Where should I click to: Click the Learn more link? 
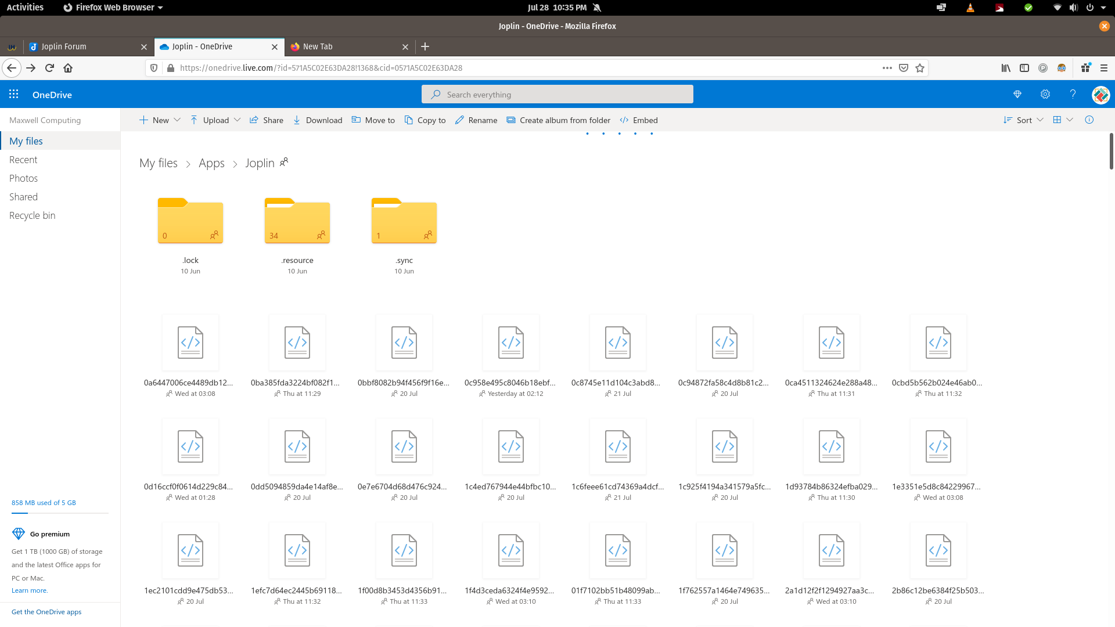(x=30, y=590)
